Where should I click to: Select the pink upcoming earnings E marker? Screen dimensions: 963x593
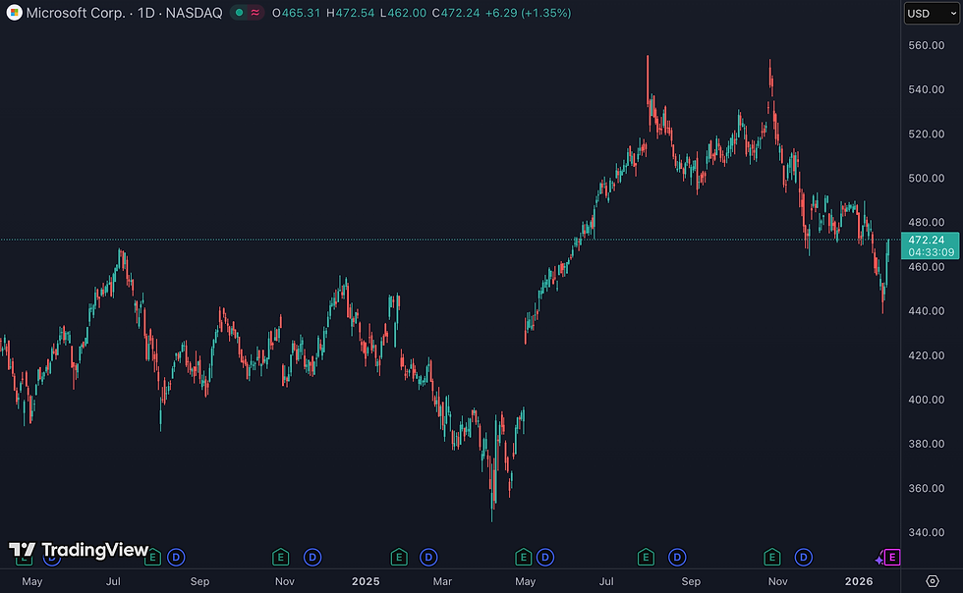tap(892, 558)
